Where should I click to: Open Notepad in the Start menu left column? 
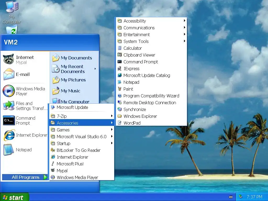(x=25, y=150)
